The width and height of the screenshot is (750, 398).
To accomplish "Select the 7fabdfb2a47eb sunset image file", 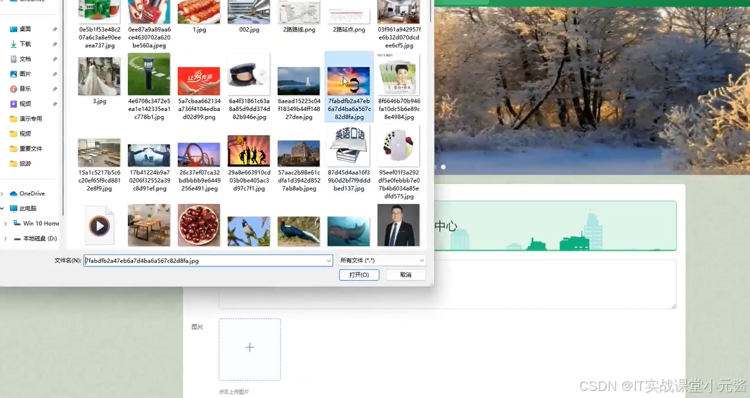I will pos(349,87).
